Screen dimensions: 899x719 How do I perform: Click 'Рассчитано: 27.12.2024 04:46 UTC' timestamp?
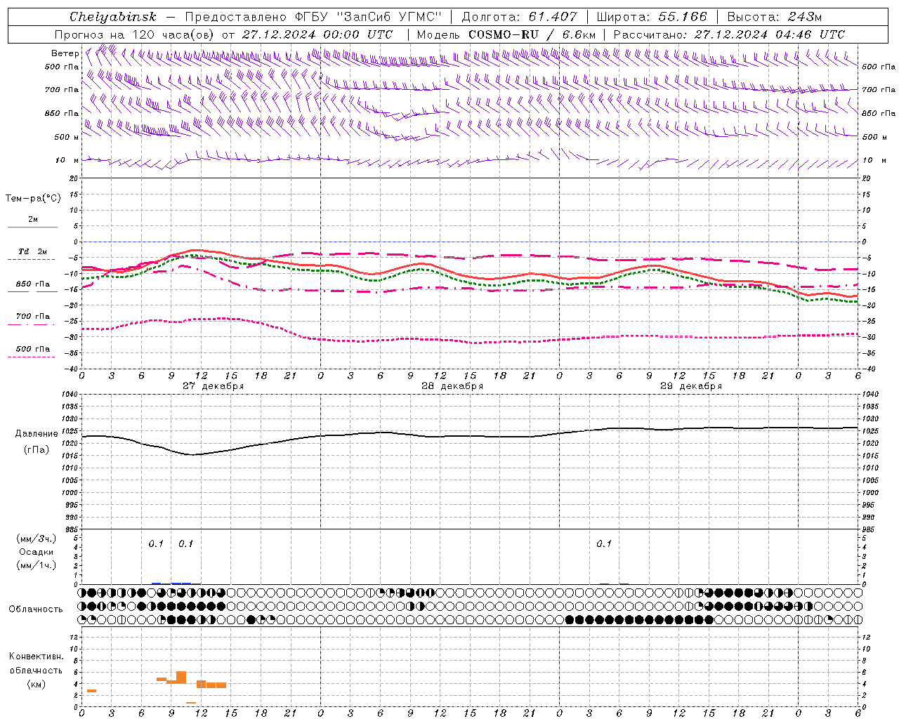coord(729,34)
